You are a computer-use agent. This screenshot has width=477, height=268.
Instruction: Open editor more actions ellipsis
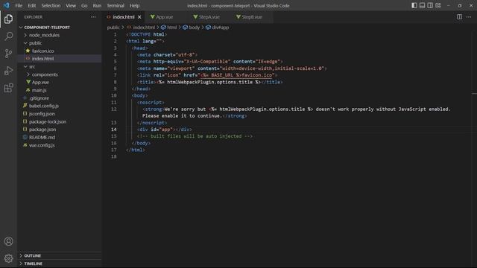(x=469, y=17)
